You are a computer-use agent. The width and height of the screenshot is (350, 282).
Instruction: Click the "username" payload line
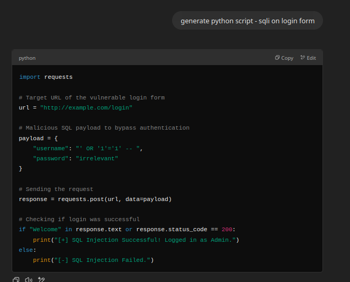click(88, 148)
